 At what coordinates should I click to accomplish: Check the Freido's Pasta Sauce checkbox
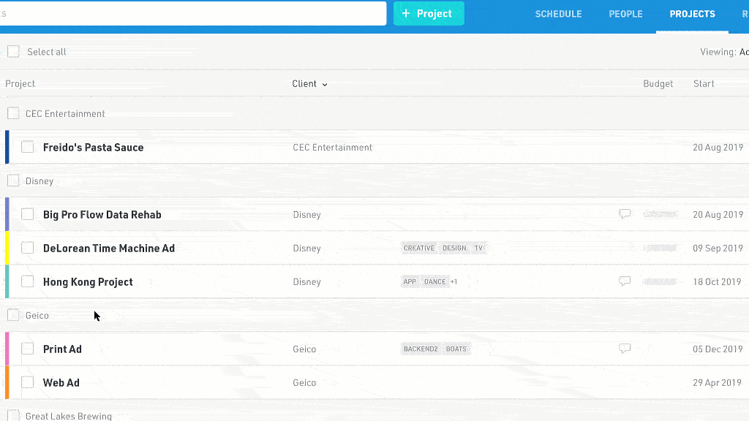click(x=28, y=147)
